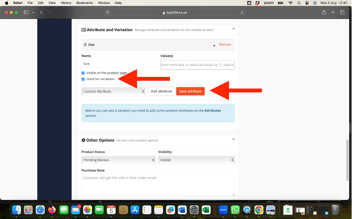Open the Custom Attribute dropdown
352x219 pixels.
(113, 91)
